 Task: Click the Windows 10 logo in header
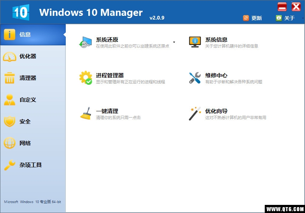21,12
